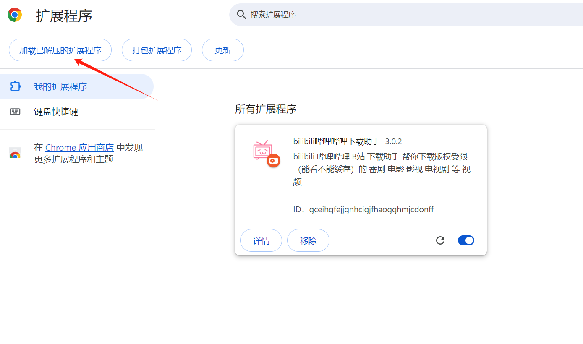Focus the 搜索扩展程序 search field
This screenshot has height=344, width=583.
[x=405, y=15]
